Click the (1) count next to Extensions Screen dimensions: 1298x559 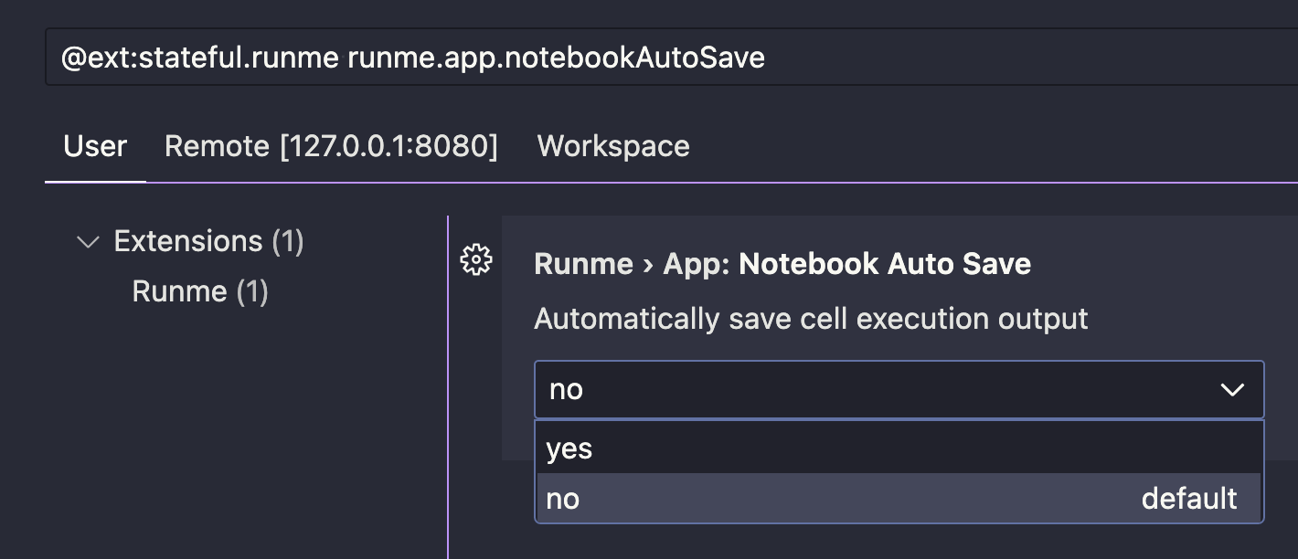pos(287,241)
